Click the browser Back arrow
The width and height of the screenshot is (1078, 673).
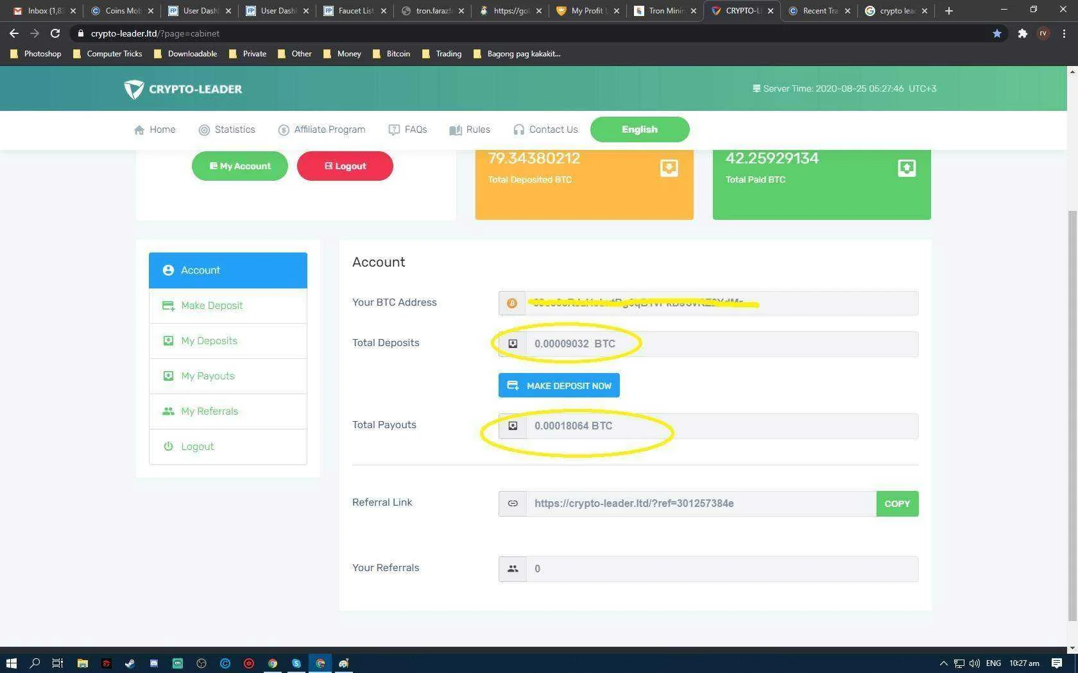tap(14, 33)
